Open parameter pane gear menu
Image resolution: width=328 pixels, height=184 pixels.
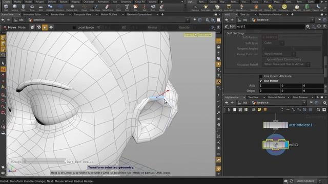coord(307,27)
